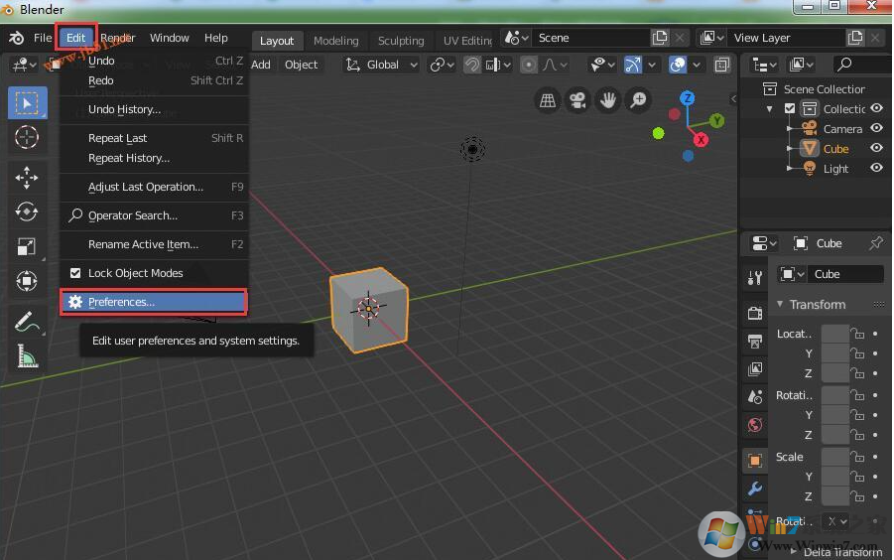Image resolution: width=894 pixels, height=560 pixels.
Task: Select the Measure tool
Action: (x=27, y=355)
